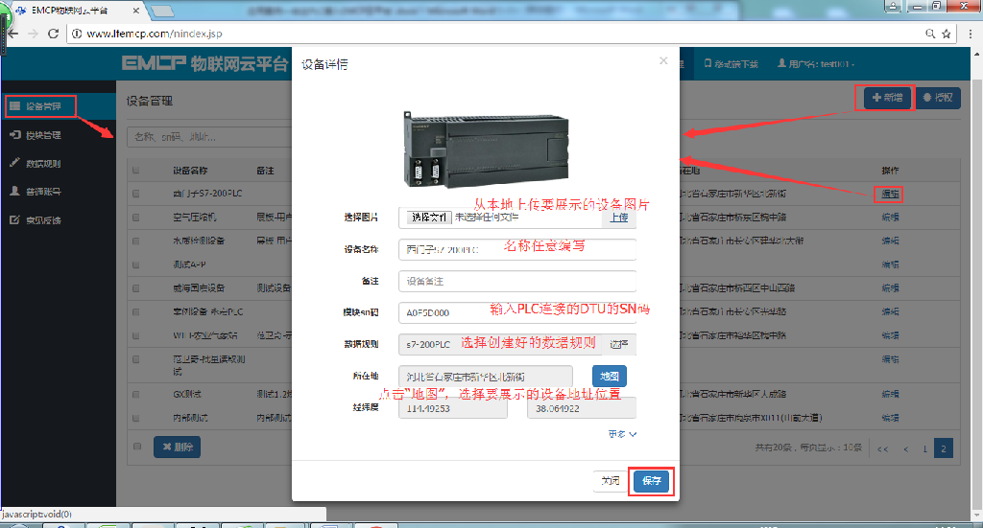Image resolution: width=983 pixels, height=528 pixels.
Task: Click the latitude field 38.064922
Action: [x=581, y=408]
